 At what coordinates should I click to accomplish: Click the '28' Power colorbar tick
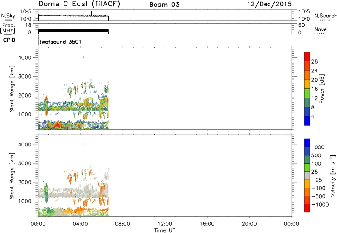click(314, 61)
